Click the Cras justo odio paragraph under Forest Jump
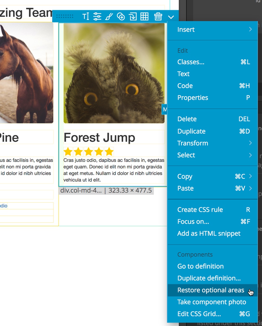Image resolution: width=262 pixels, height=326 pixels. pos(114,170)
